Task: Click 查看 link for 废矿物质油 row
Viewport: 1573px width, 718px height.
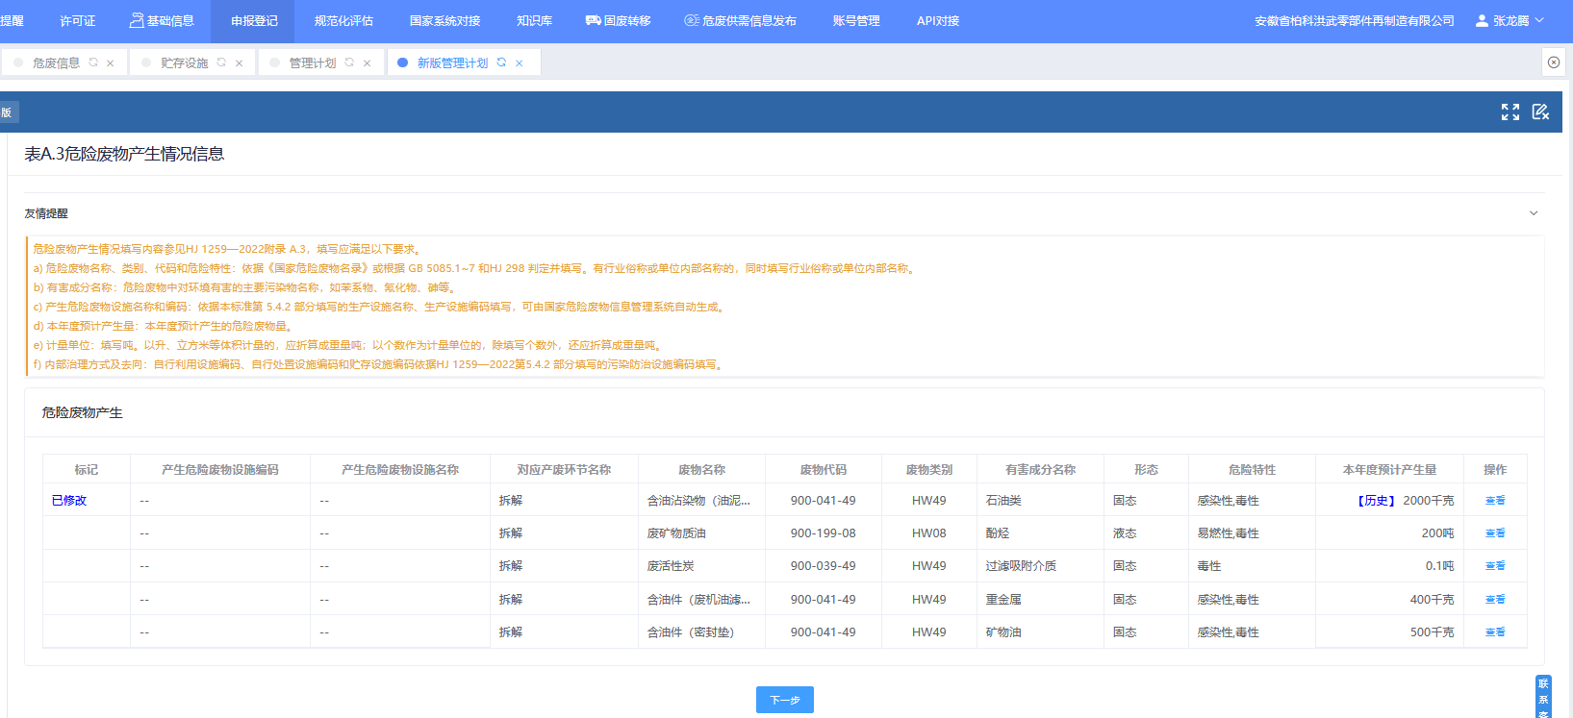Action: 1494,533
